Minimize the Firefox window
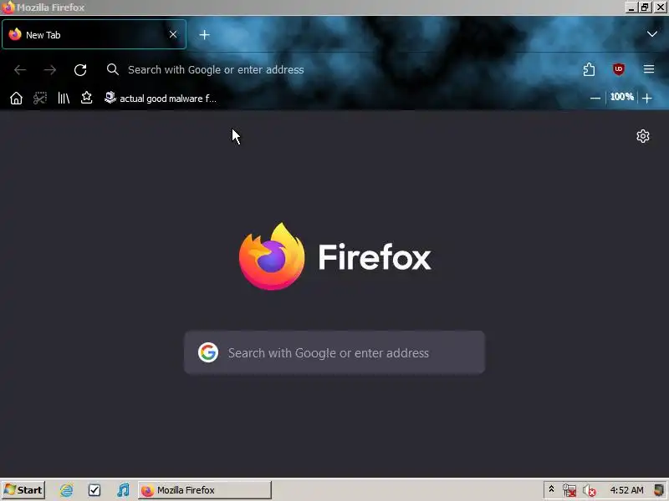The image size is (669, 501). click(632, 8)
